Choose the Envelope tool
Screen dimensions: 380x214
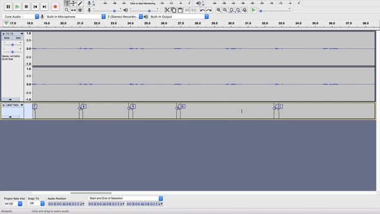(x=74, y=4)
